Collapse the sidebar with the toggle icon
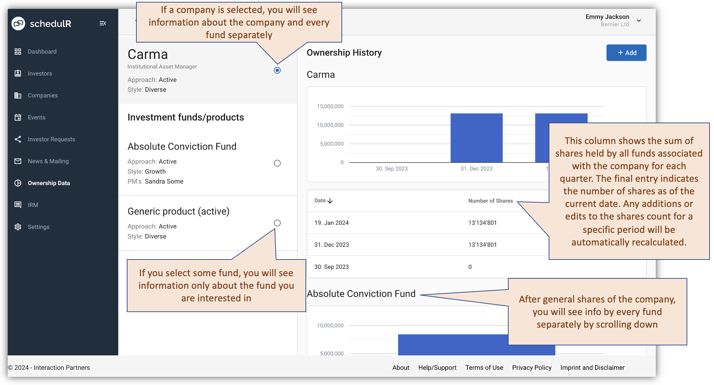The image size is (714, 385). click(103, 23)
